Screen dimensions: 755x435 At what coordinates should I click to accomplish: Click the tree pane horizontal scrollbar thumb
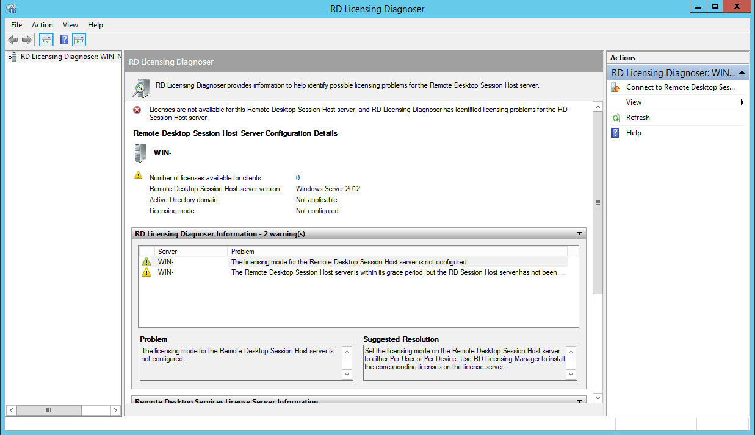pyautogui.click(x=49, y=411)
